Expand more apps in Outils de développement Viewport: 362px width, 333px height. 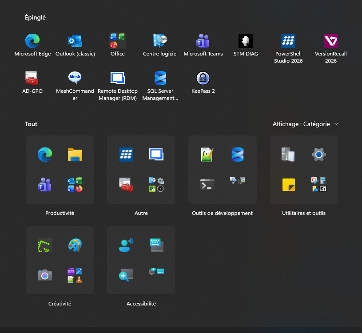click(238, 181)
